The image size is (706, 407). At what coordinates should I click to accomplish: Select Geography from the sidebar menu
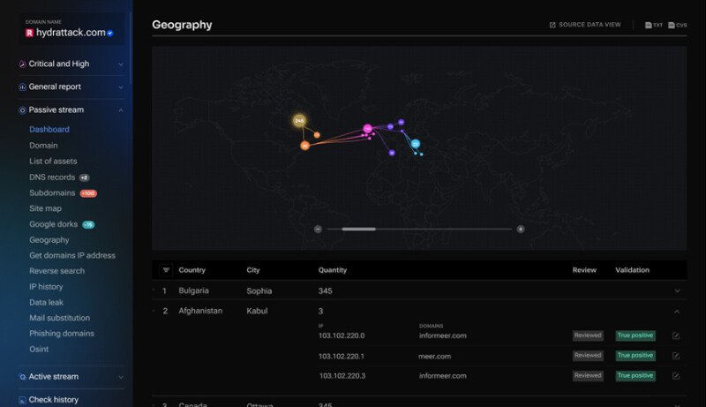(x=49, y=239)
